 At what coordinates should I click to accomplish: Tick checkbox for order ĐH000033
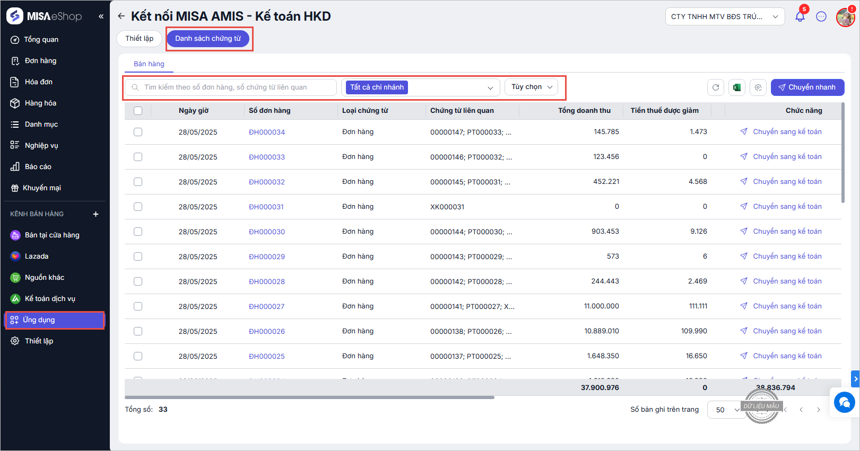pos(138,157)
